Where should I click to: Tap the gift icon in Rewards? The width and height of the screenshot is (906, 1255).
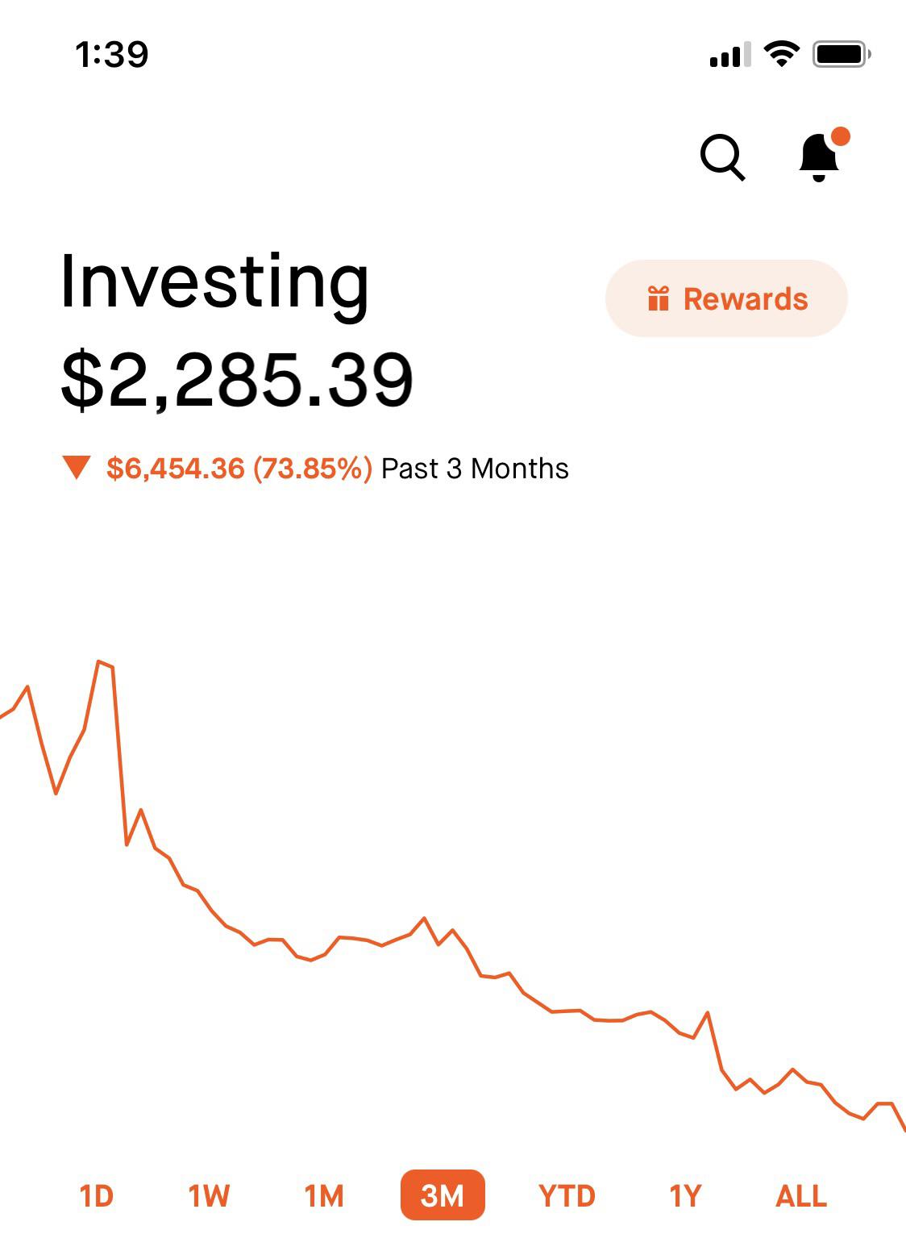click(659, 299)
